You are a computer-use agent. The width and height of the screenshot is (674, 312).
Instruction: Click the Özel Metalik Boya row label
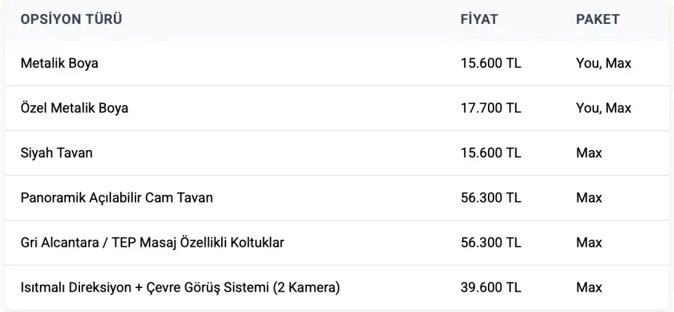coord(74,109)
